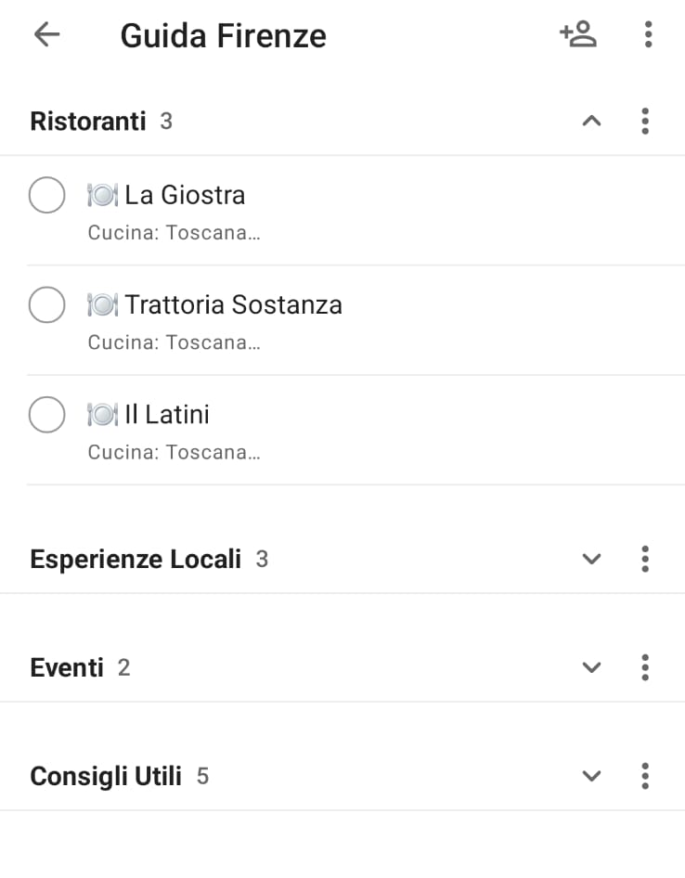Screen dimensions: 685x878
Task: Check off Trattoria Sostanza
Action: [x=47, y=304]
